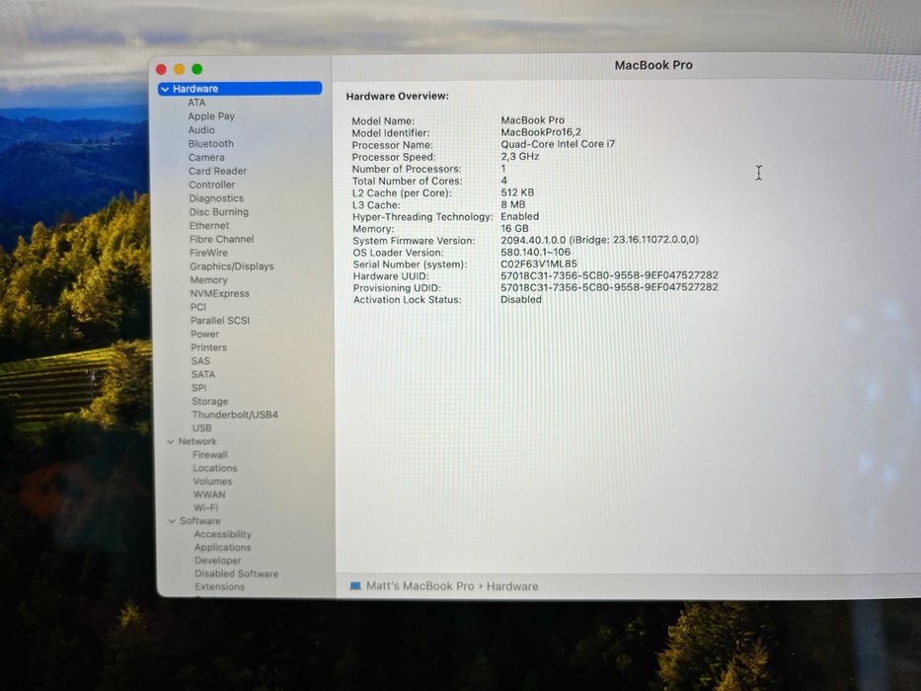This screenshot has width=921, height=691.
Task: Select USB in the sidebar
Action: (202, 428)
